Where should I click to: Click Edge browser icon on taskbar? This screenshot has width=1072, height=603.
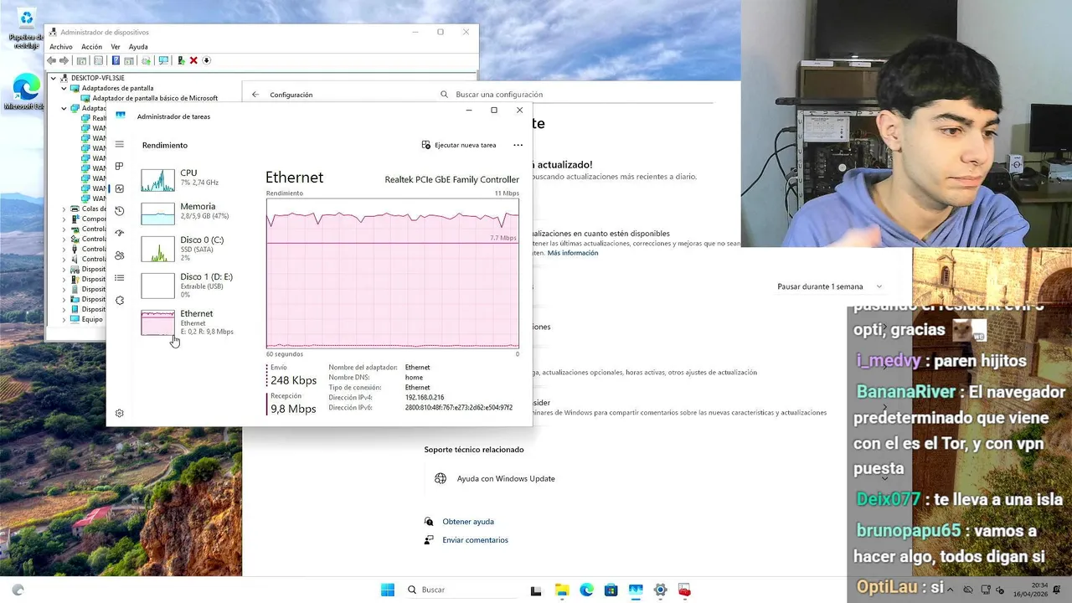point(586,590)
